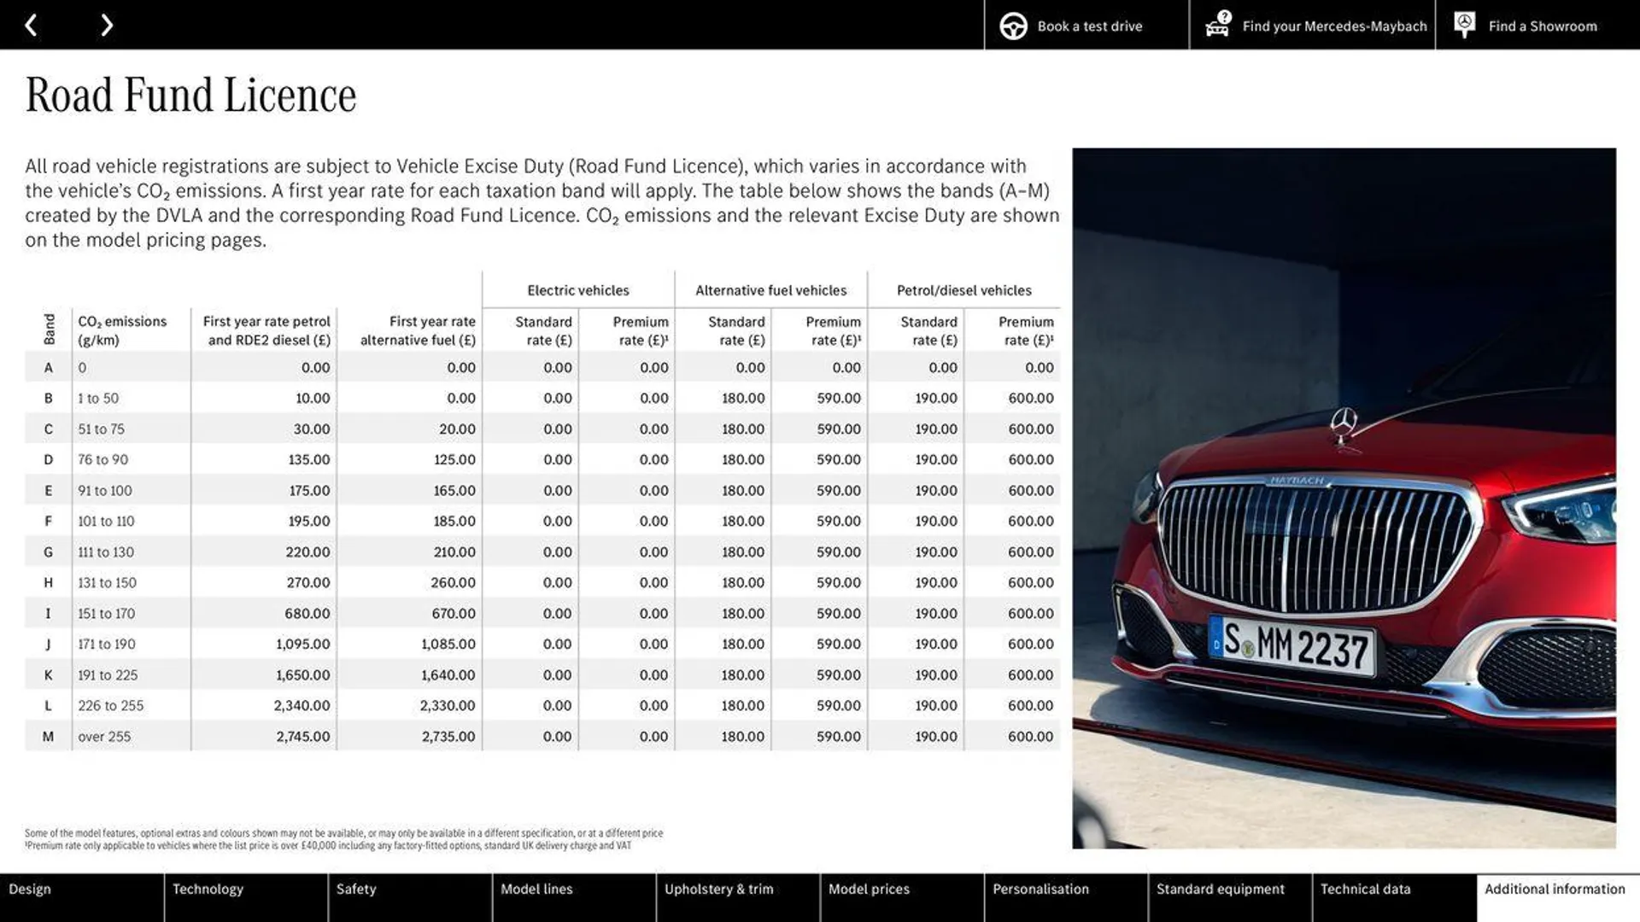Click the steering wheel test drive icon

coord(1013,26)
